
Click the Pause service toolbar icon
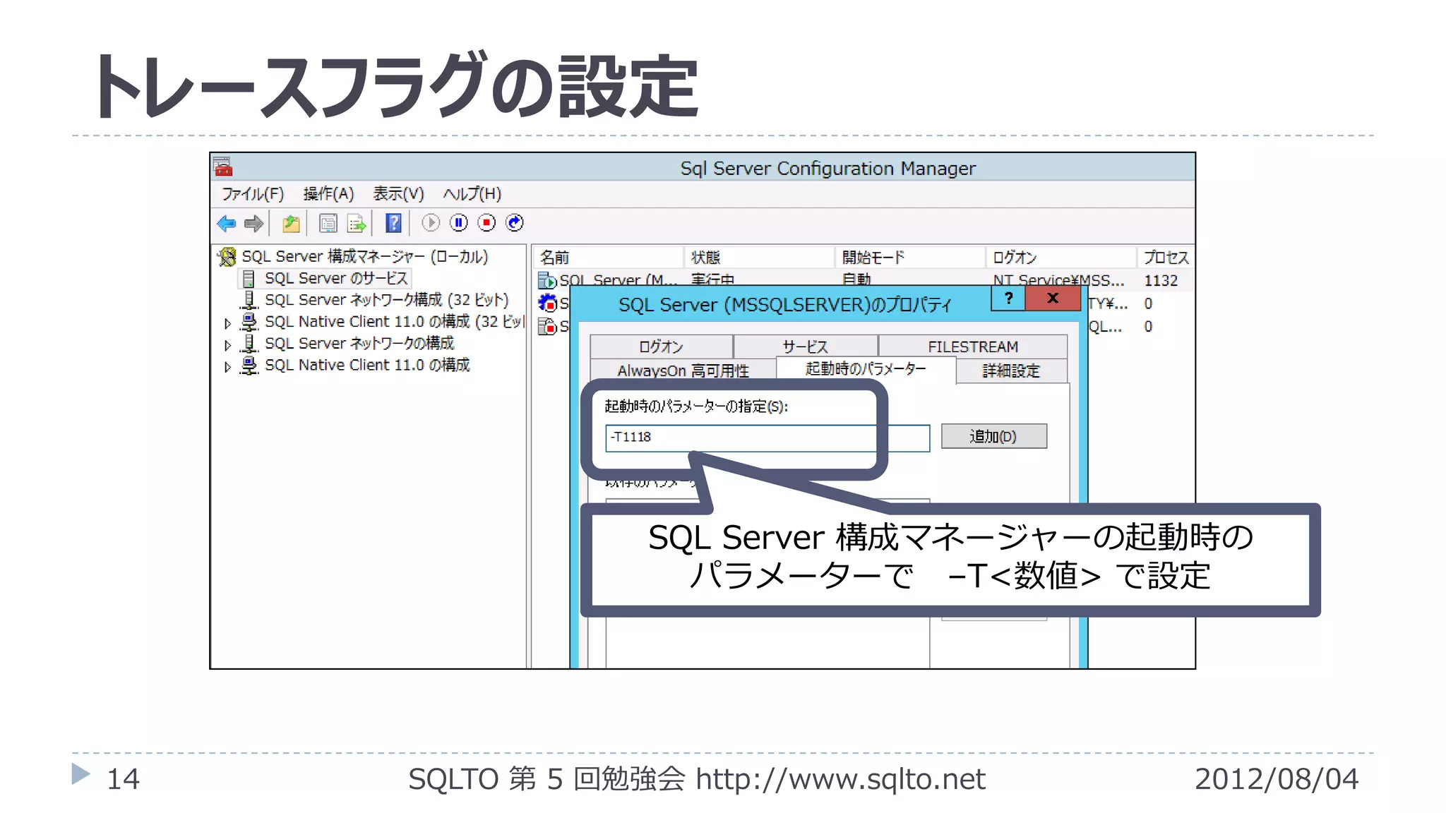459,223
